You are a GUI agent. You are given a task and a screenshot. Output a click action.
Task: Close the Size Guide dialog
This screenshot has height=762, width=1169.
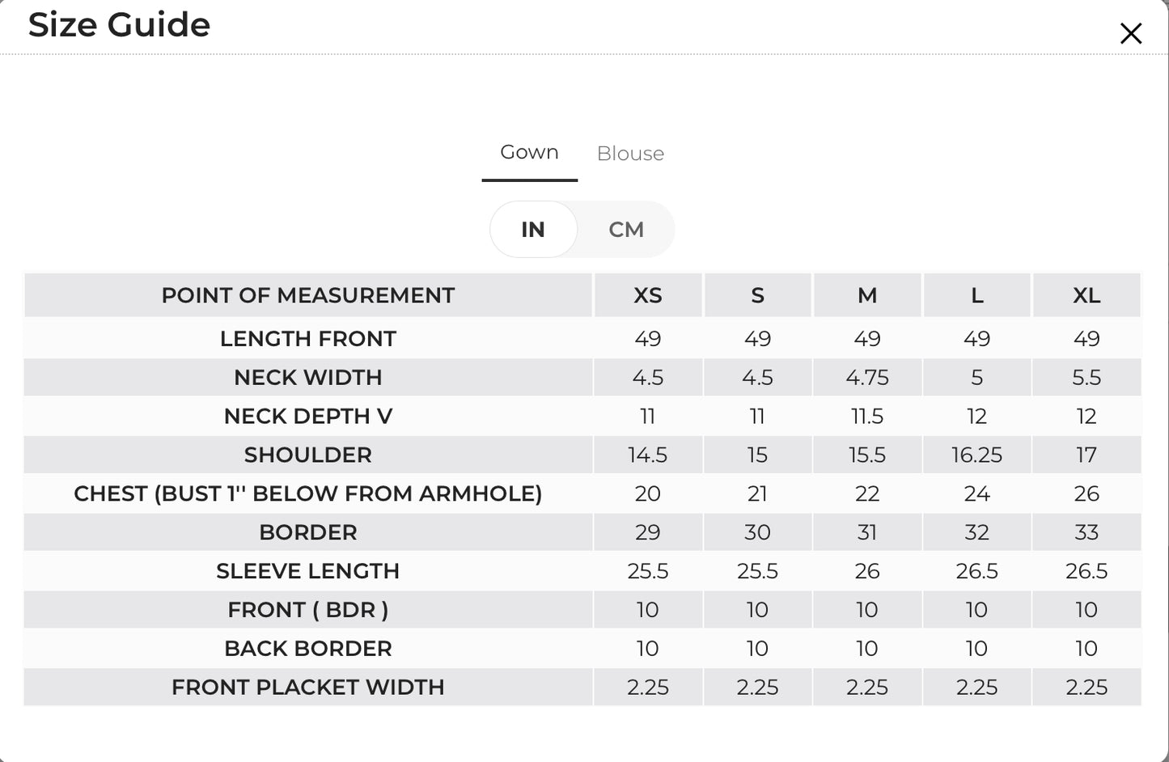click(x=1130, y=33)
